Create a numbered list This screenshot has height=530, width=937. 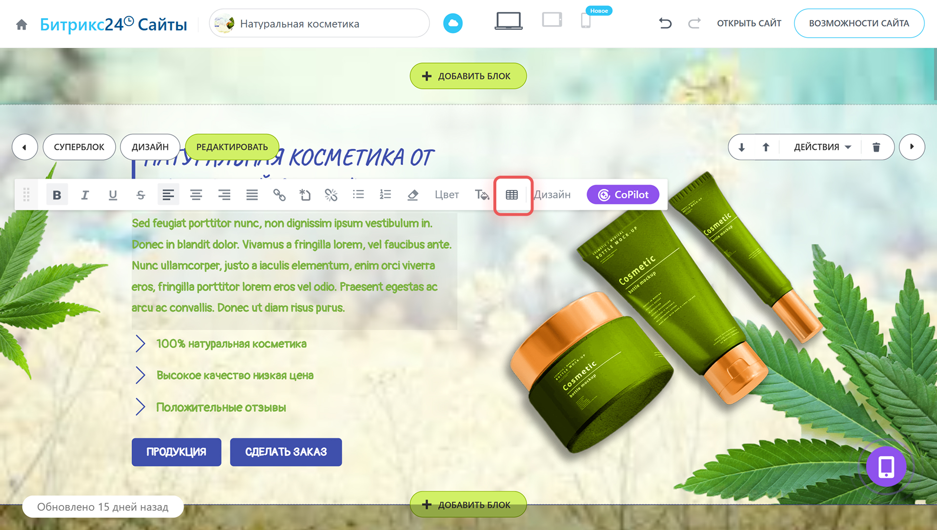(386, 195)
